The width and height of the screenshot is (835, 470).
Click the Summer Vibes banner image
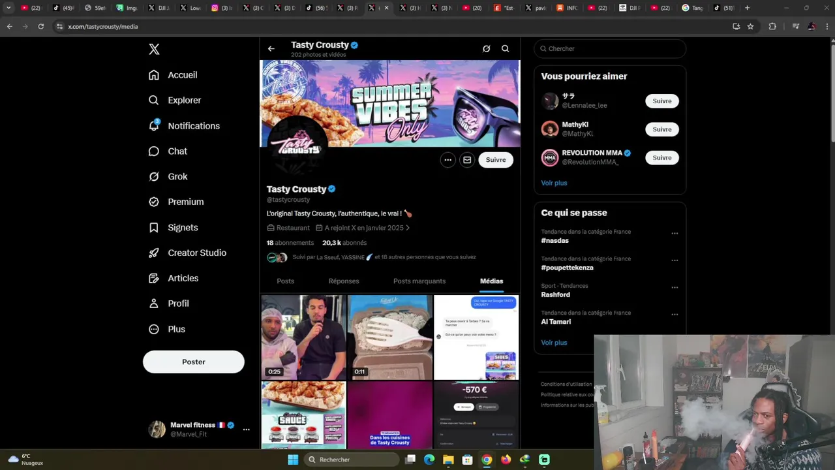[390, 103]
